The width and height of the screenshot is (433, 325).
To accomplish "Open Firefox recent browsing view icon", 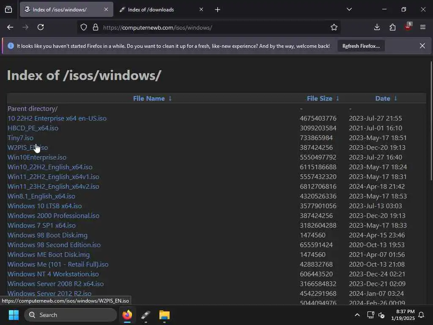I will click(8, 10).
